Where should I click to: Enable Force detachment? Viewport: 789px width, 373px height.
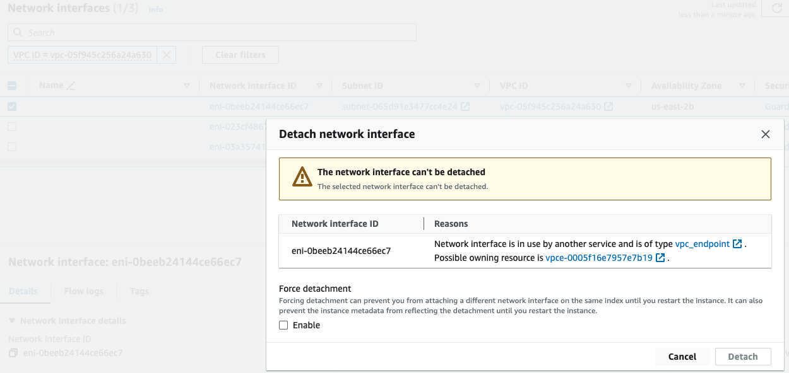coord(284,325)
